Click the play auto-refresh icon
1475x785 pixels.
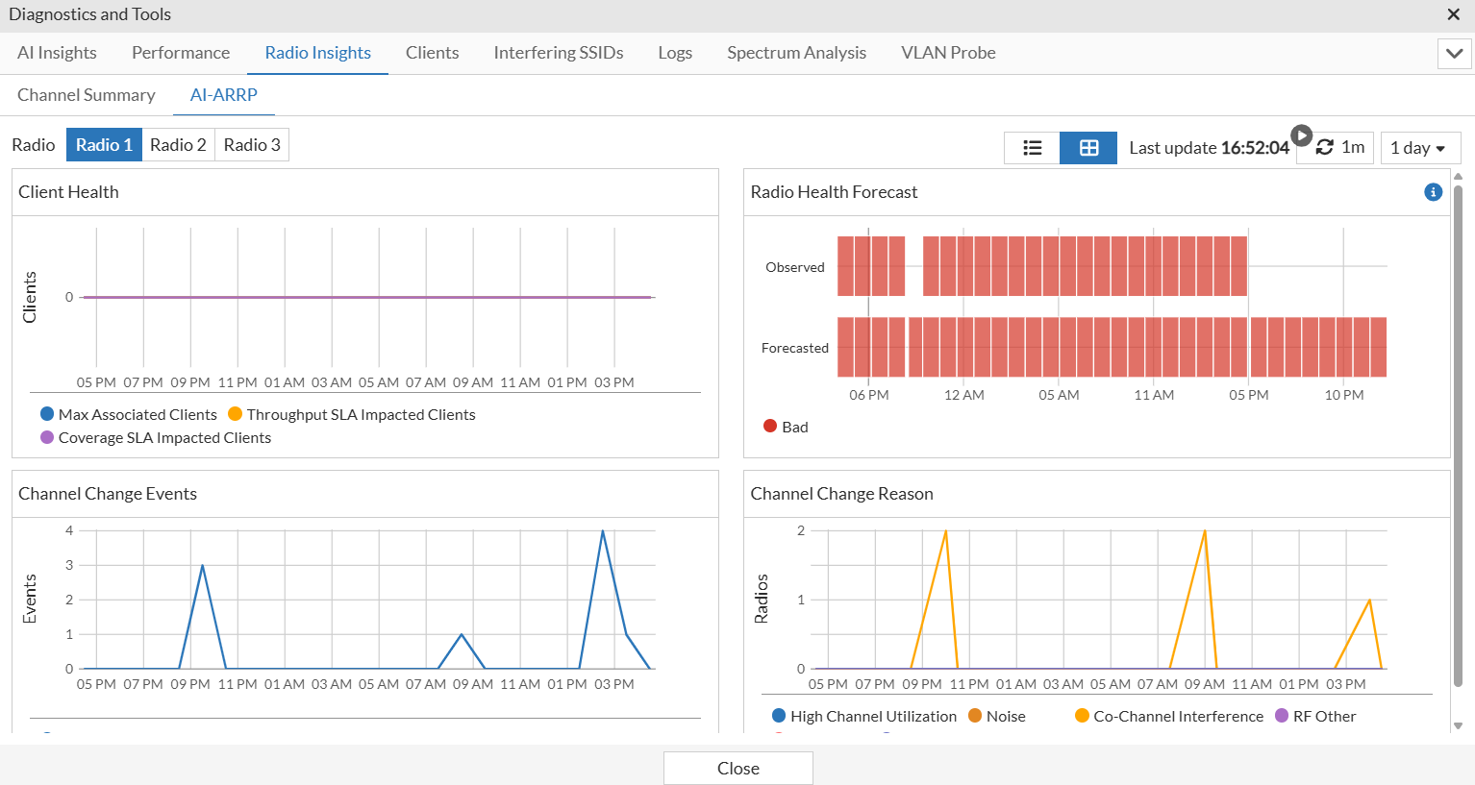pos(1301,135)
